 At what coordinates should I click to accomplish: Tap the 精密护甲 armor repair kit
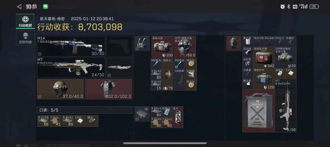click(264, 79)
